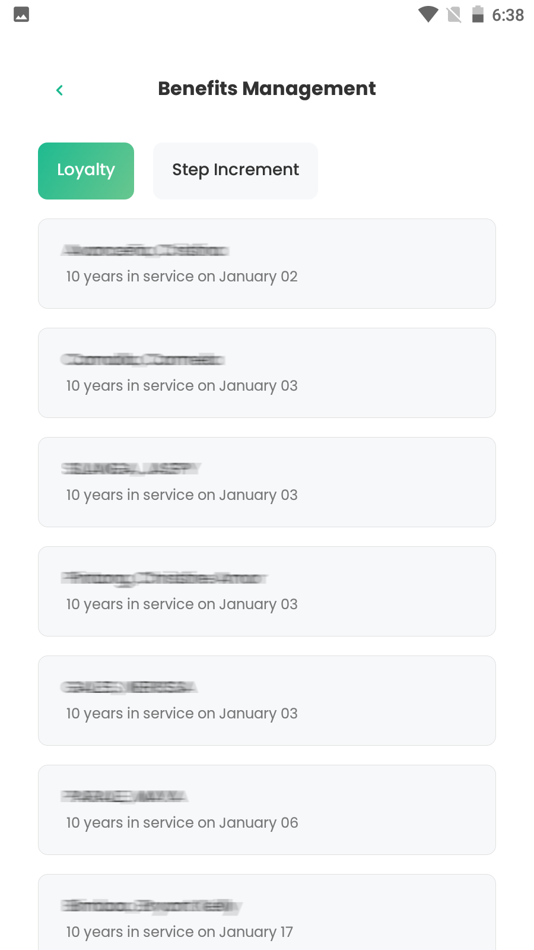The height and width of the screenshot is (950, 534).
Task: Tap the image notification icon in status bar
Action: [x=21, y=14]
